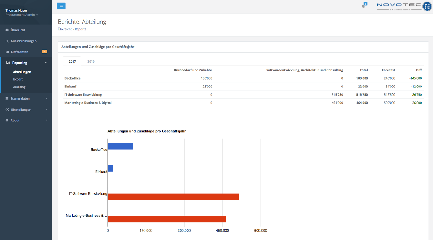Open the notifications bell icon
The image size is (433, 240).
click(363, 6)
